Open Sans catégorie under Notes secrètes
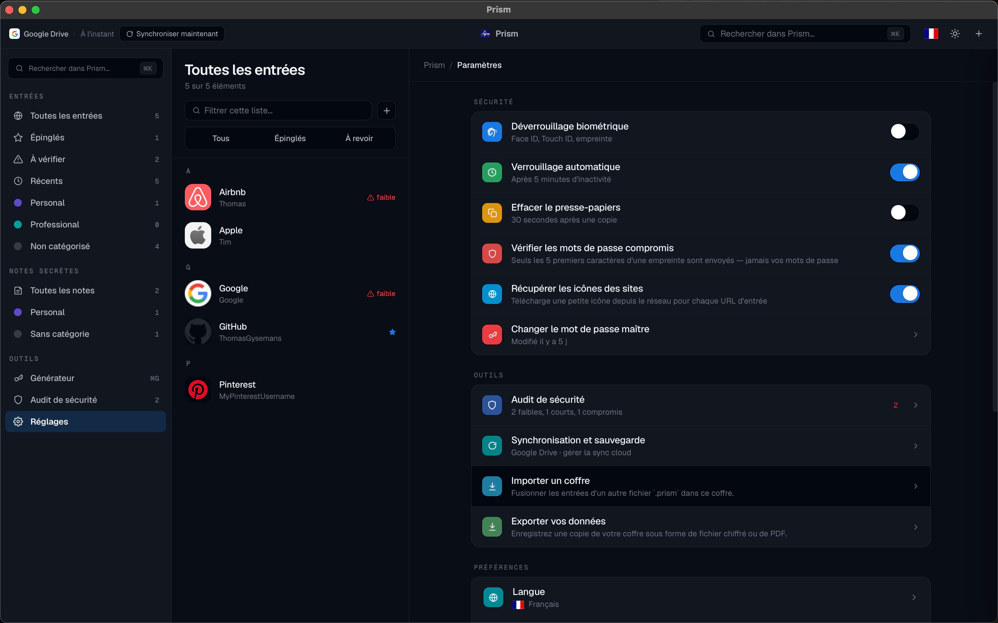Screen dimensions: 998x623 coord(86,334)
